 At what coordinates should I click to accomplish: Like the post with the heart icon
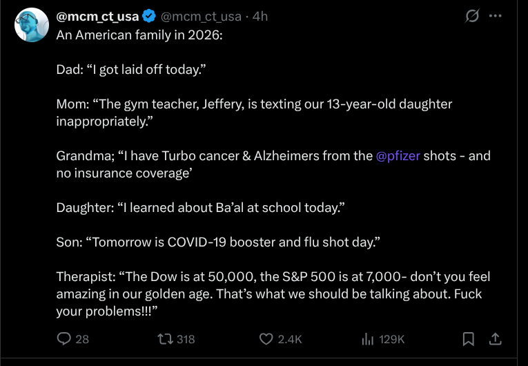pos(266,338)
